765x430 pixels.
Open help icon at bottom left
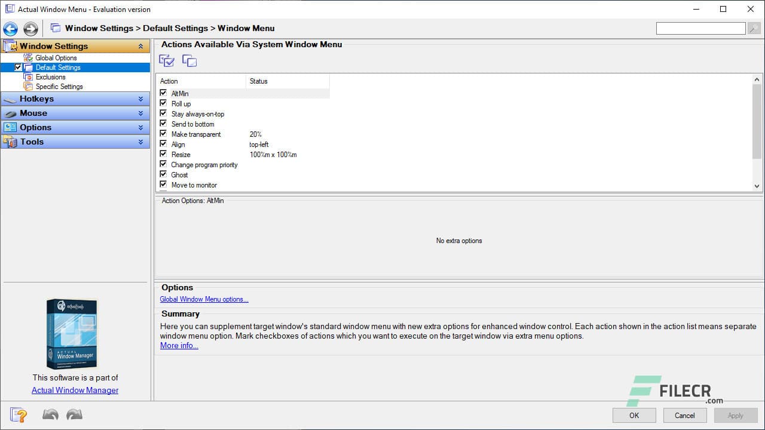click(x=19, y=415)
